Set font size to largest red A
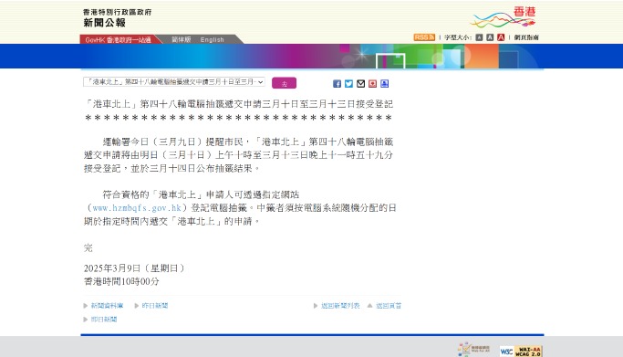The height and width of the screenshot is (357, 623). (x=501, y=37)
